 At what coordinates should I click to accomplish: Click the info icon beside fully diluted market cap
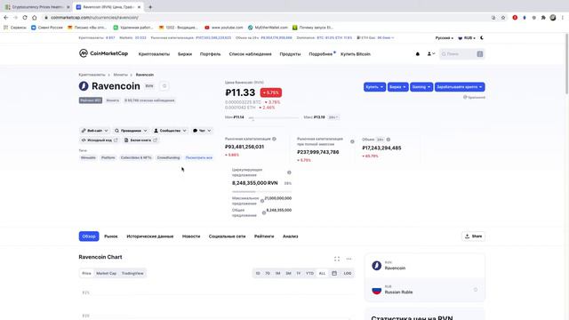point(352,141)
